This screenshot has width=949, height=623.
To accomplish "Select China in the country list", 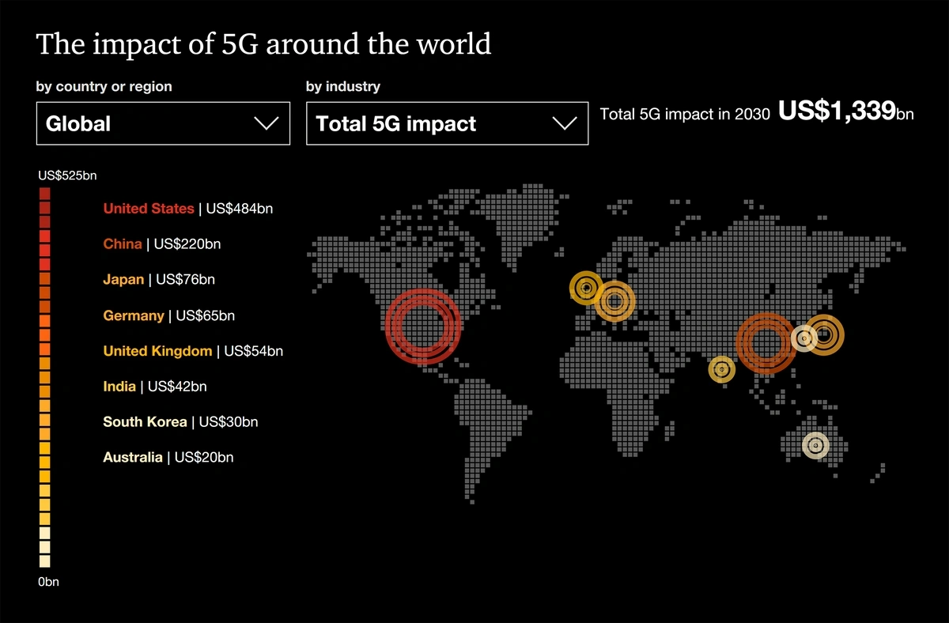I will click(x=123, y=244).
